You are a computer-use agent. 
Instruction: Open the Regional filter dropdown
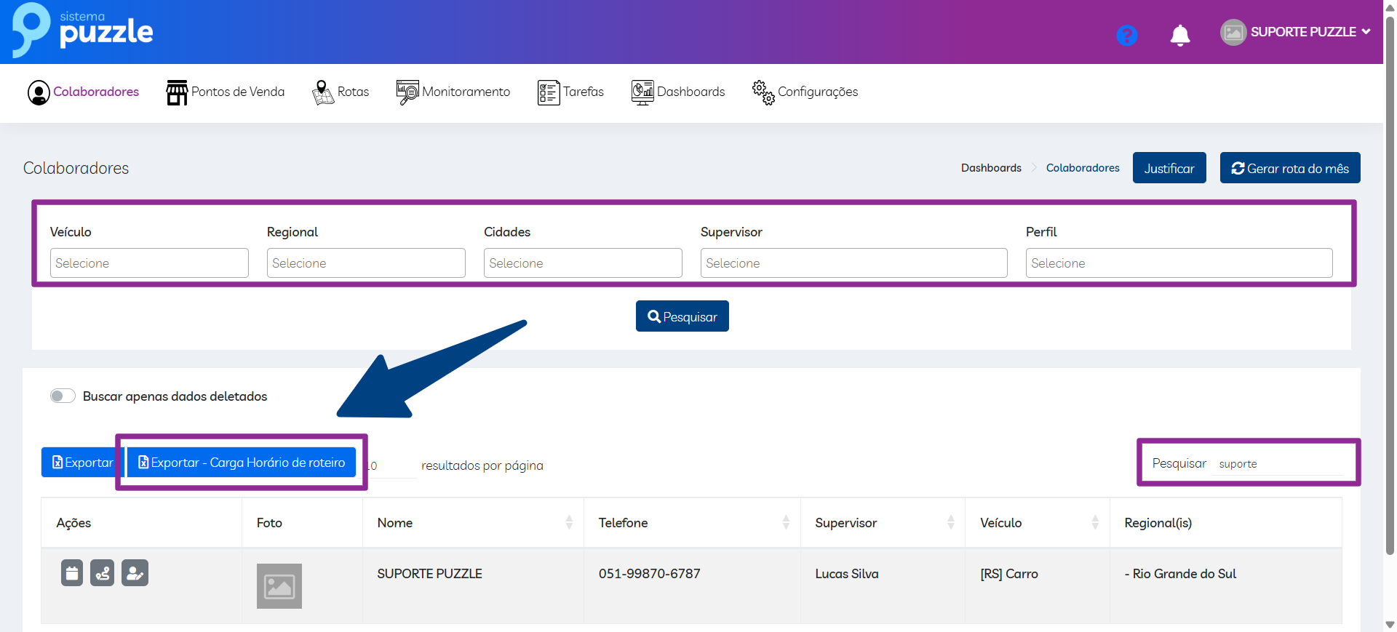(x=366, y=263)
